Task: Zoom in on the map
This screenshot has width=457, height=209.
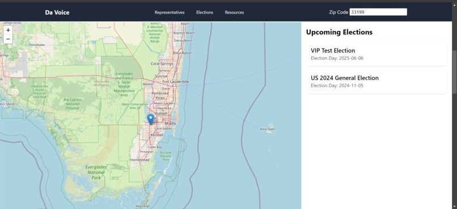Action: click(x=8, y=30)
